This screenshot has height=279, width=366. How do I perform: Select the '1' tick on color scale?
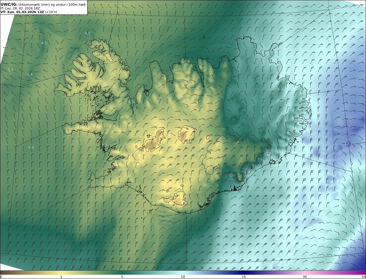pyautogui.click(x=61, y=277)
